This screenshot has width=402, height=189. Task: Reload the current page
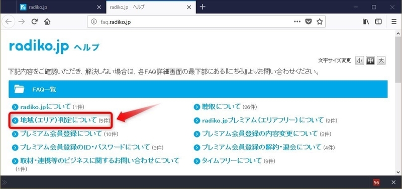(x=35, y=21)
